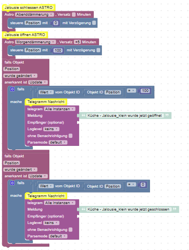Click the equals operator dropdown comparing to 0
The image size is (189, 250).
pyautogui.click(x=131, y=185)
